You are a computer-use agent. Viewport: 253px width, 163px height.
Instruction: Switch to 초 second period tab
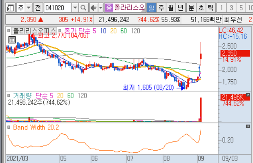click(201, 8)
